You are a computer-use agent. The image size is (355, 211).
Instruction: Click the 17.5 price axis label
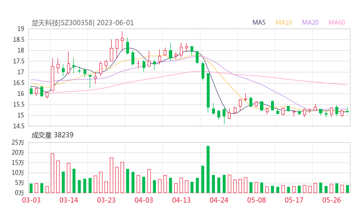coord(19,61)
